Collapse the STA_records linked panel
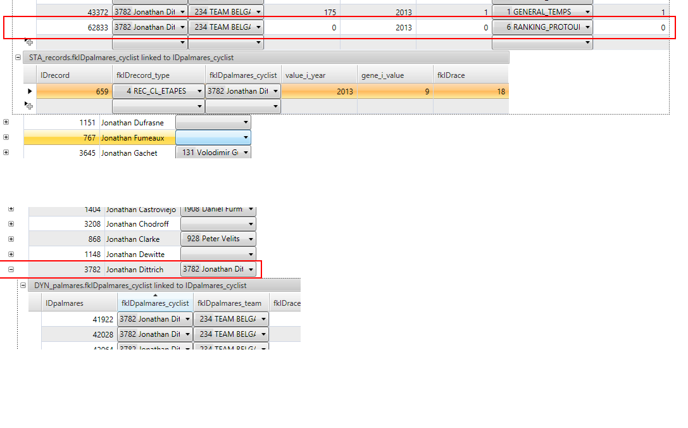688x428 pixels. (x=18, y=58)
